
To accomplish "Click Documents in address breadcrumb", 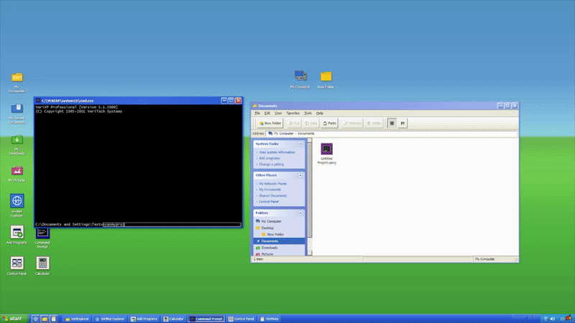I will (x=306, y=134).
